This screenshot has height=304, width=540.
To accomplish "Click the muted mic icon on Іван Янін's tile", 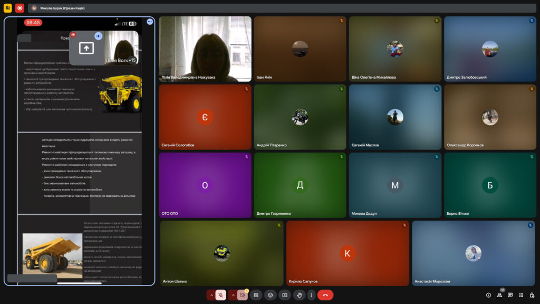I will tap(342, 21).
